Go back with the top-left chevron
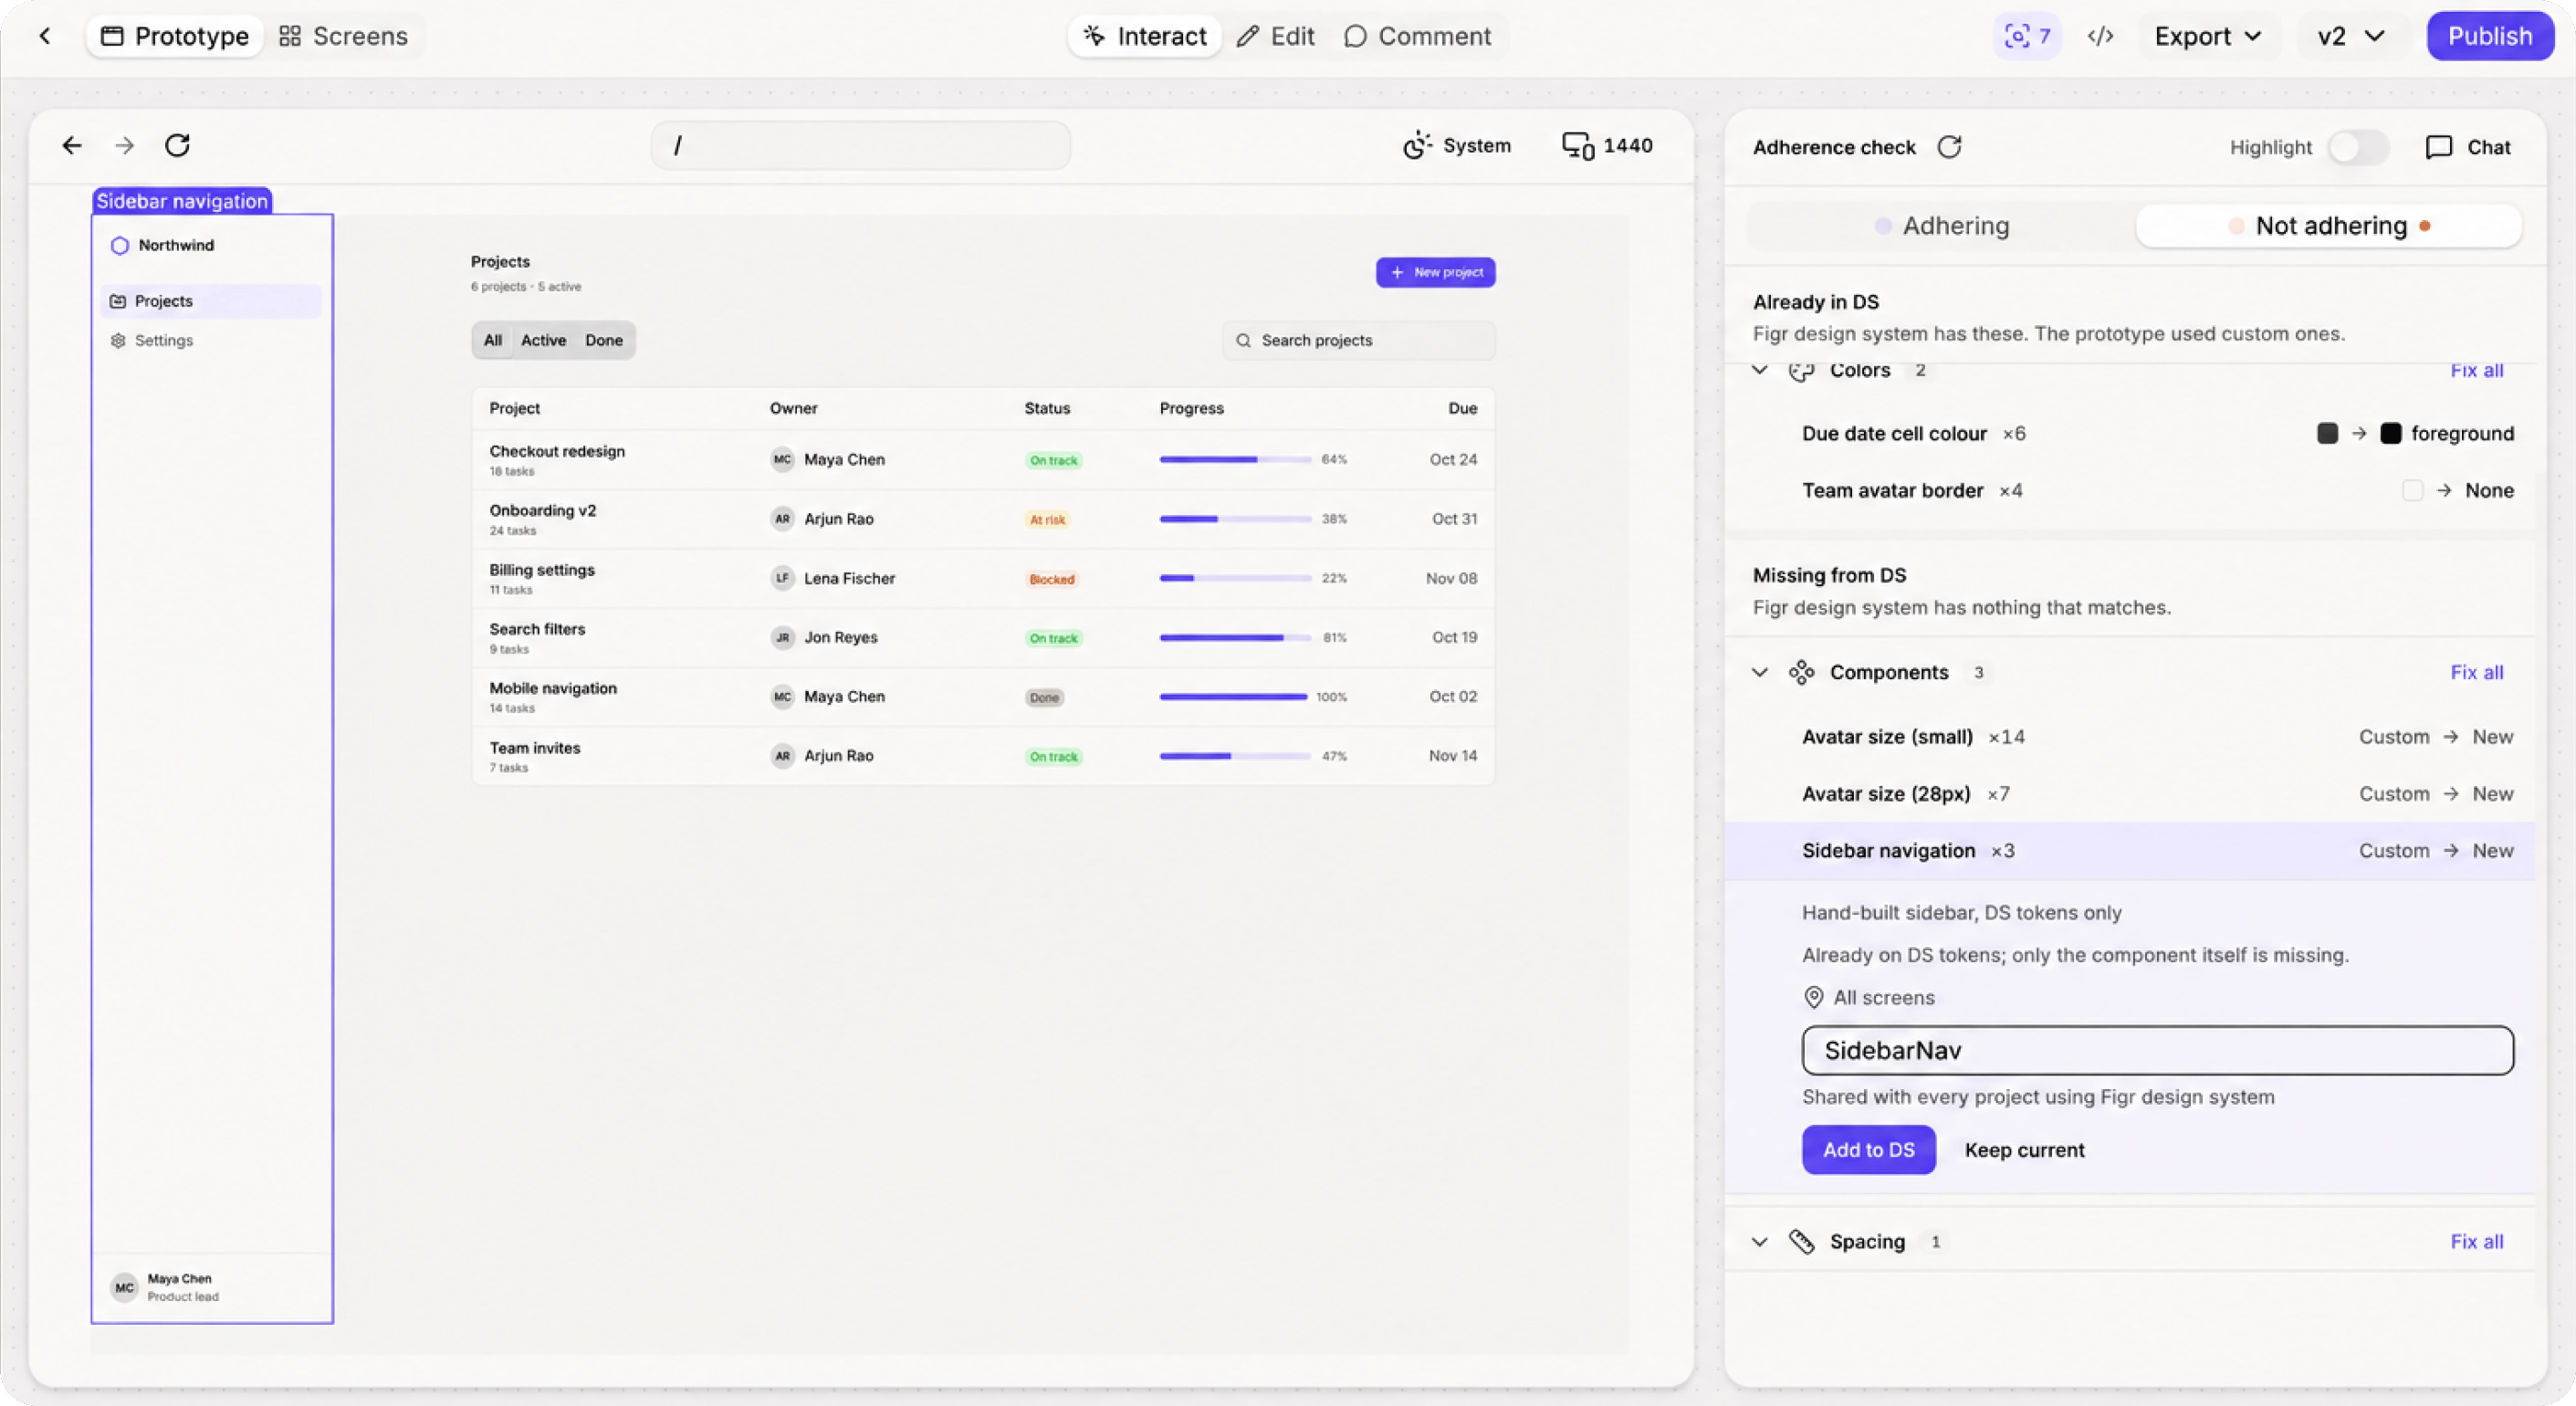Image resolution: width=2576 pixels, height=1406 pixels. 45,36
